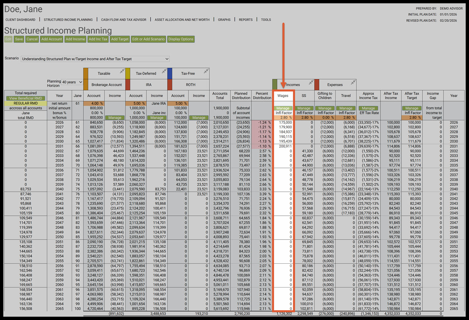Select the Eff Tax Rate label
The width and height of the screenshot is (469, 320).
click(369, 113)
